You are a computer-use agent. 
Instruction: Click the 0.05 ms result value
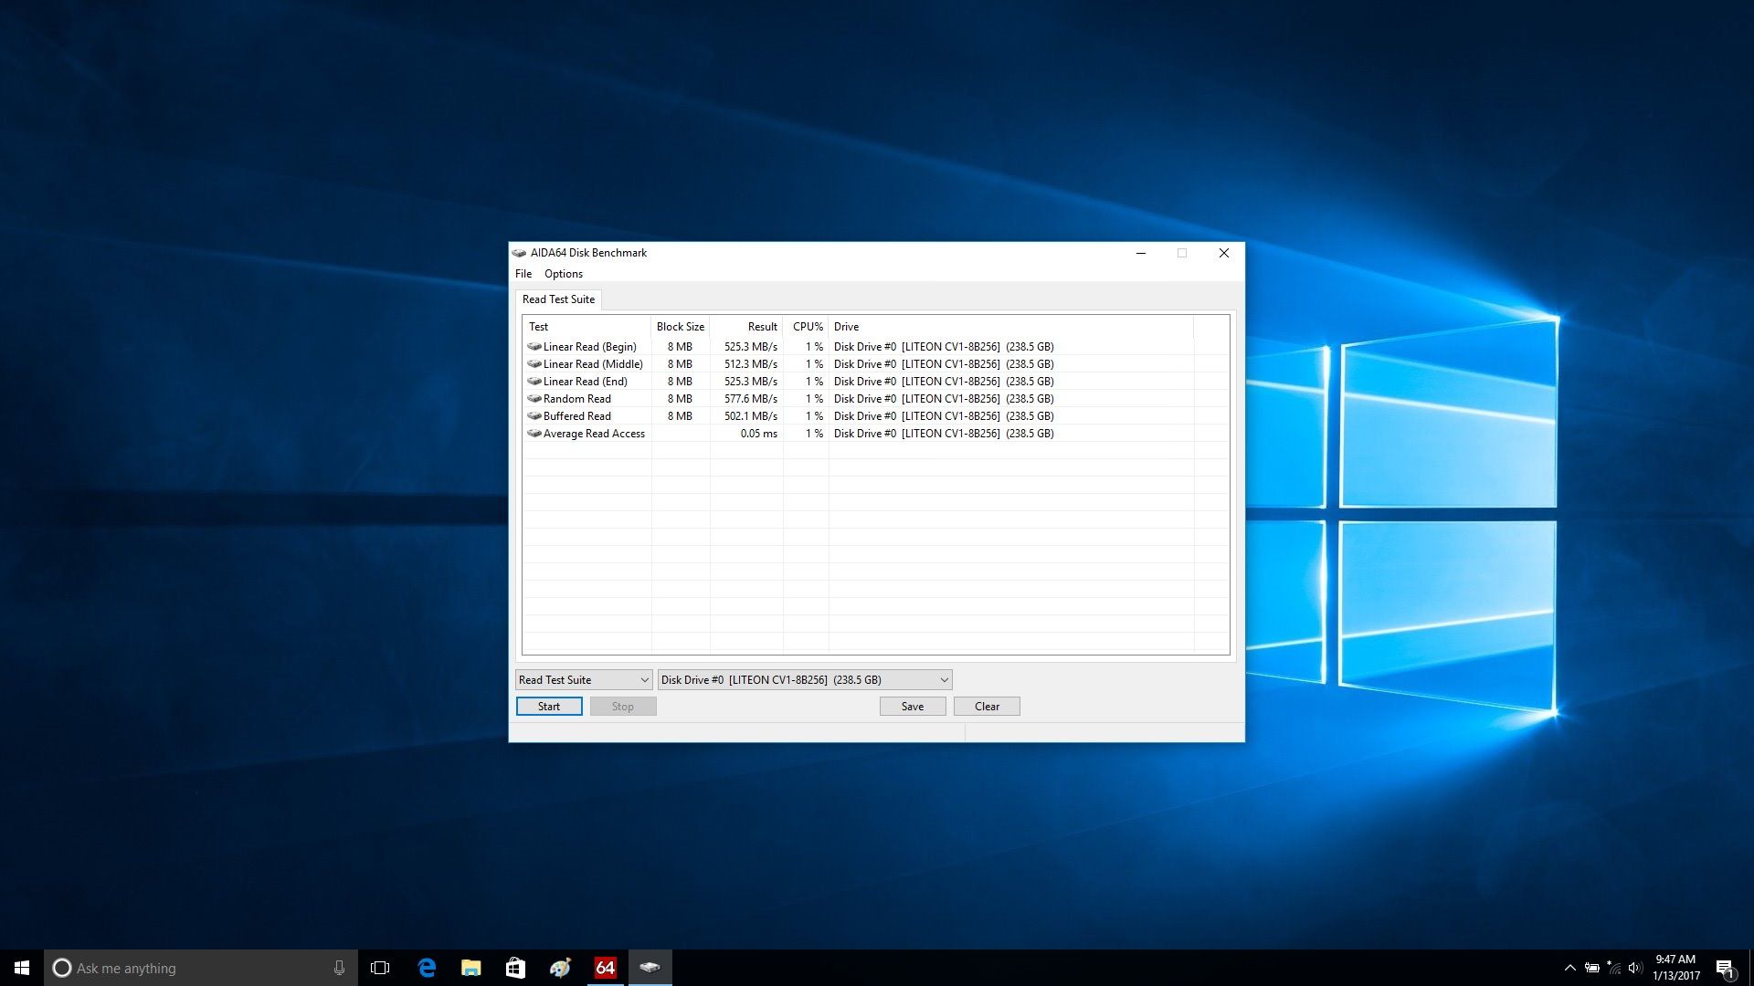coord(759,434)
